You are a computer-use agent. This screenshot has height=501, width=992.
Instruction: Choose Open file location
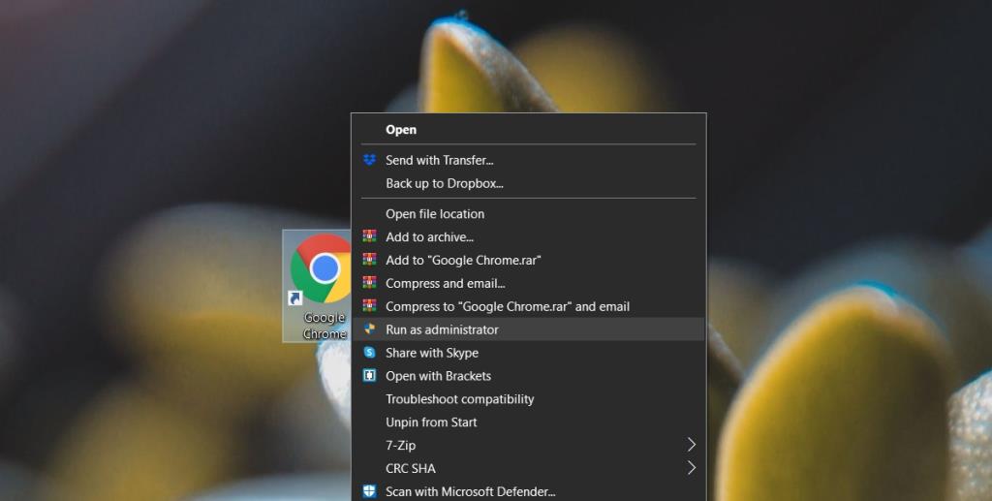529,214
